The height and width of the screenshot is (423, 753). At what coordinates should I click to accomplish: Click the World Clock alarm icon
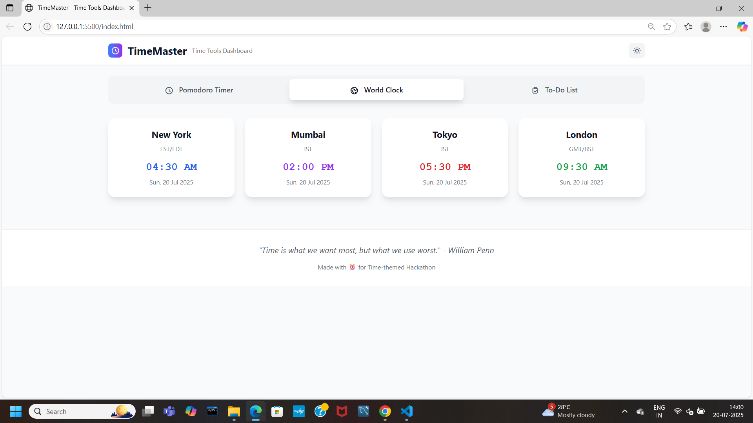pos(354,90)
